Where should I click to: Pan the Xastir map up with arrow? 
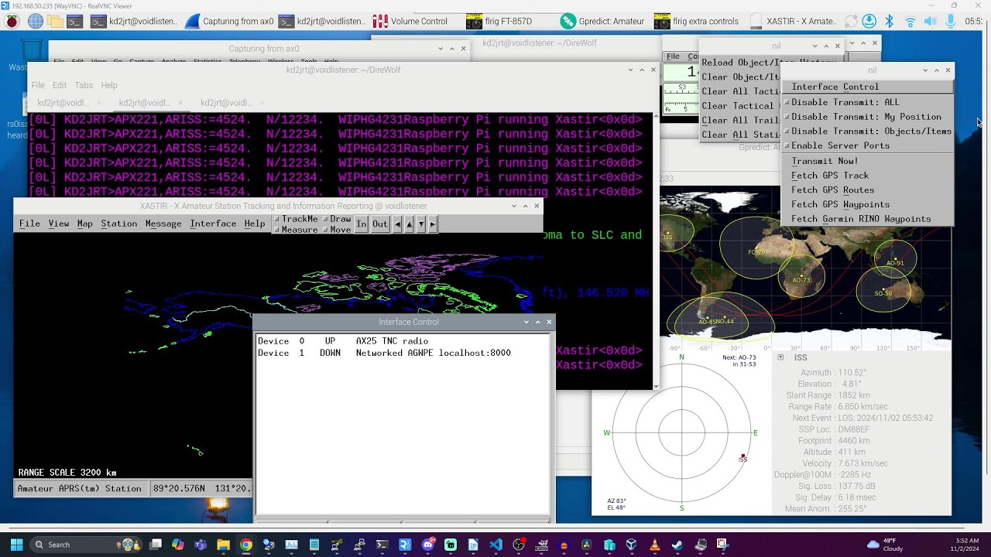click(x=410, y=224)
